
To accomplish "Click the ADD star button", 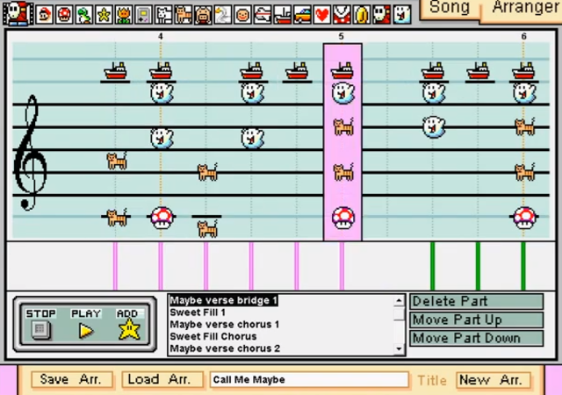I will tap(129, 329).
